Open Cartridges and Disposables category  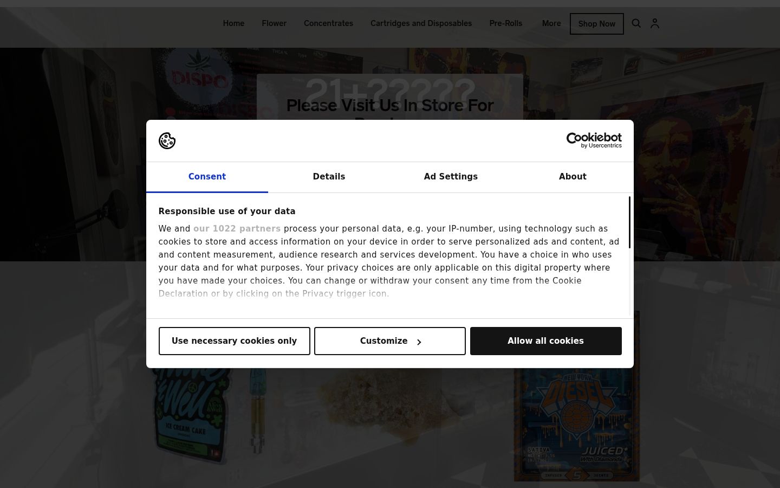pos(421,23)
